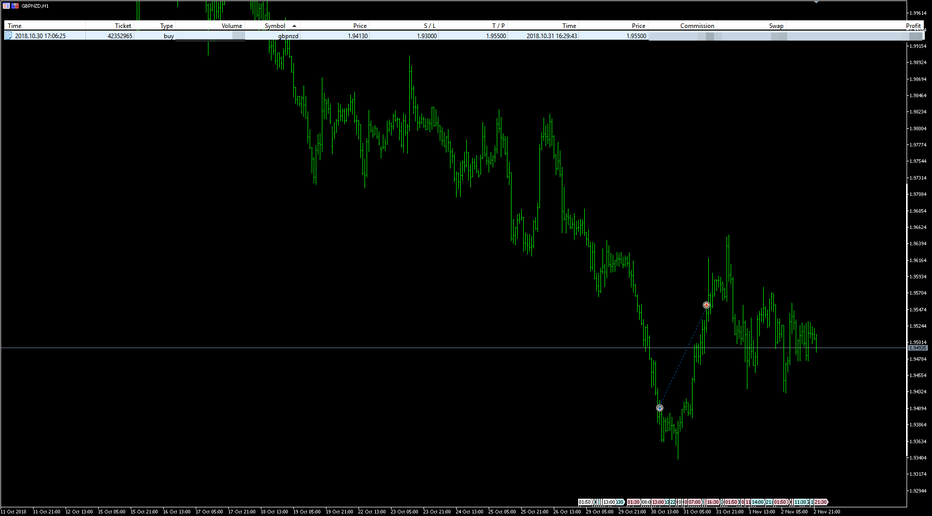Click the Symbol column sort arrow
Image resolution: width=932 pixels, height=516 pixels.
click(x=294, y=26)
